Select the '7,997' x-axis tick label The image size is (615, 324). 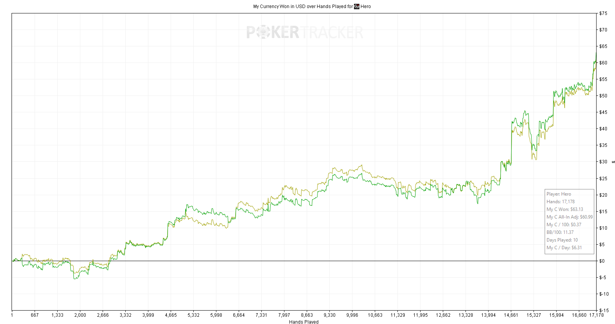coord(284,315)
